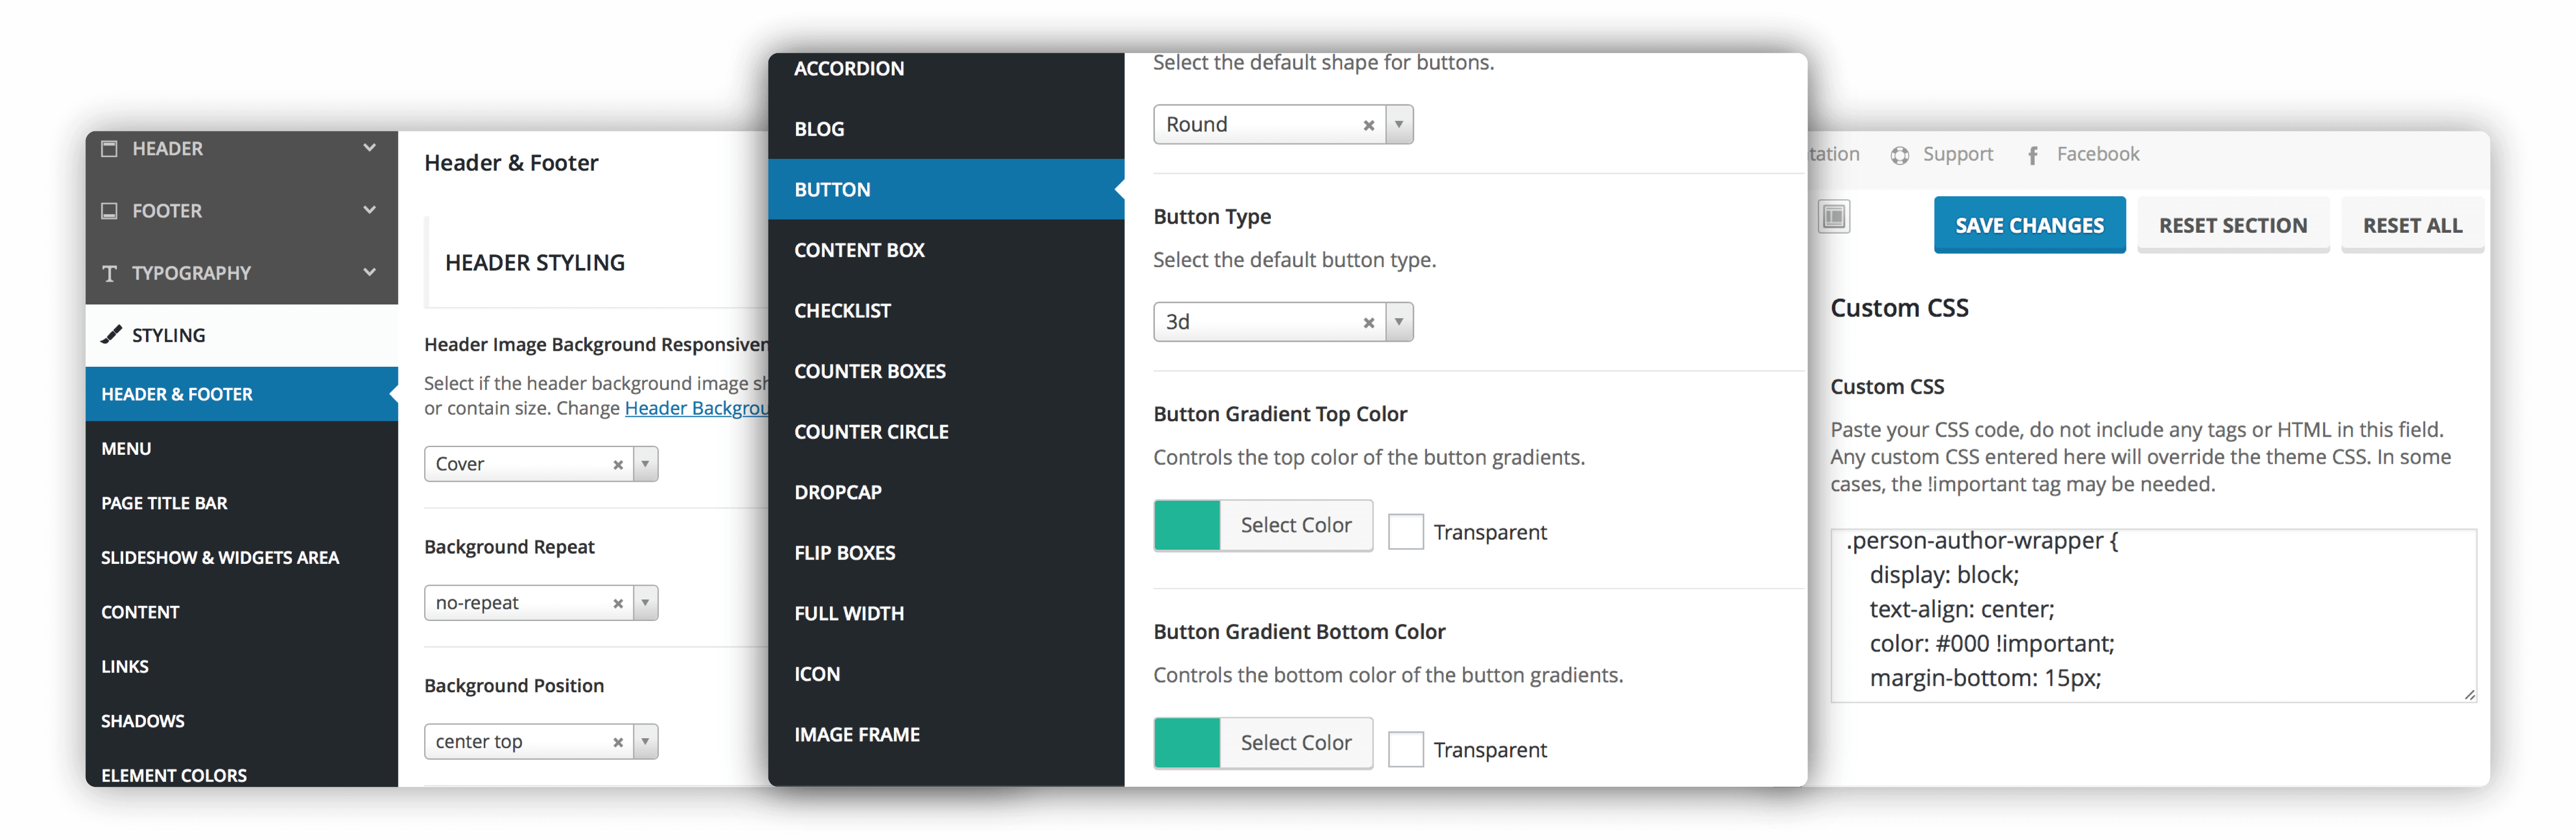
Task: Click the Footer menu section row
Action: [242, 211]
